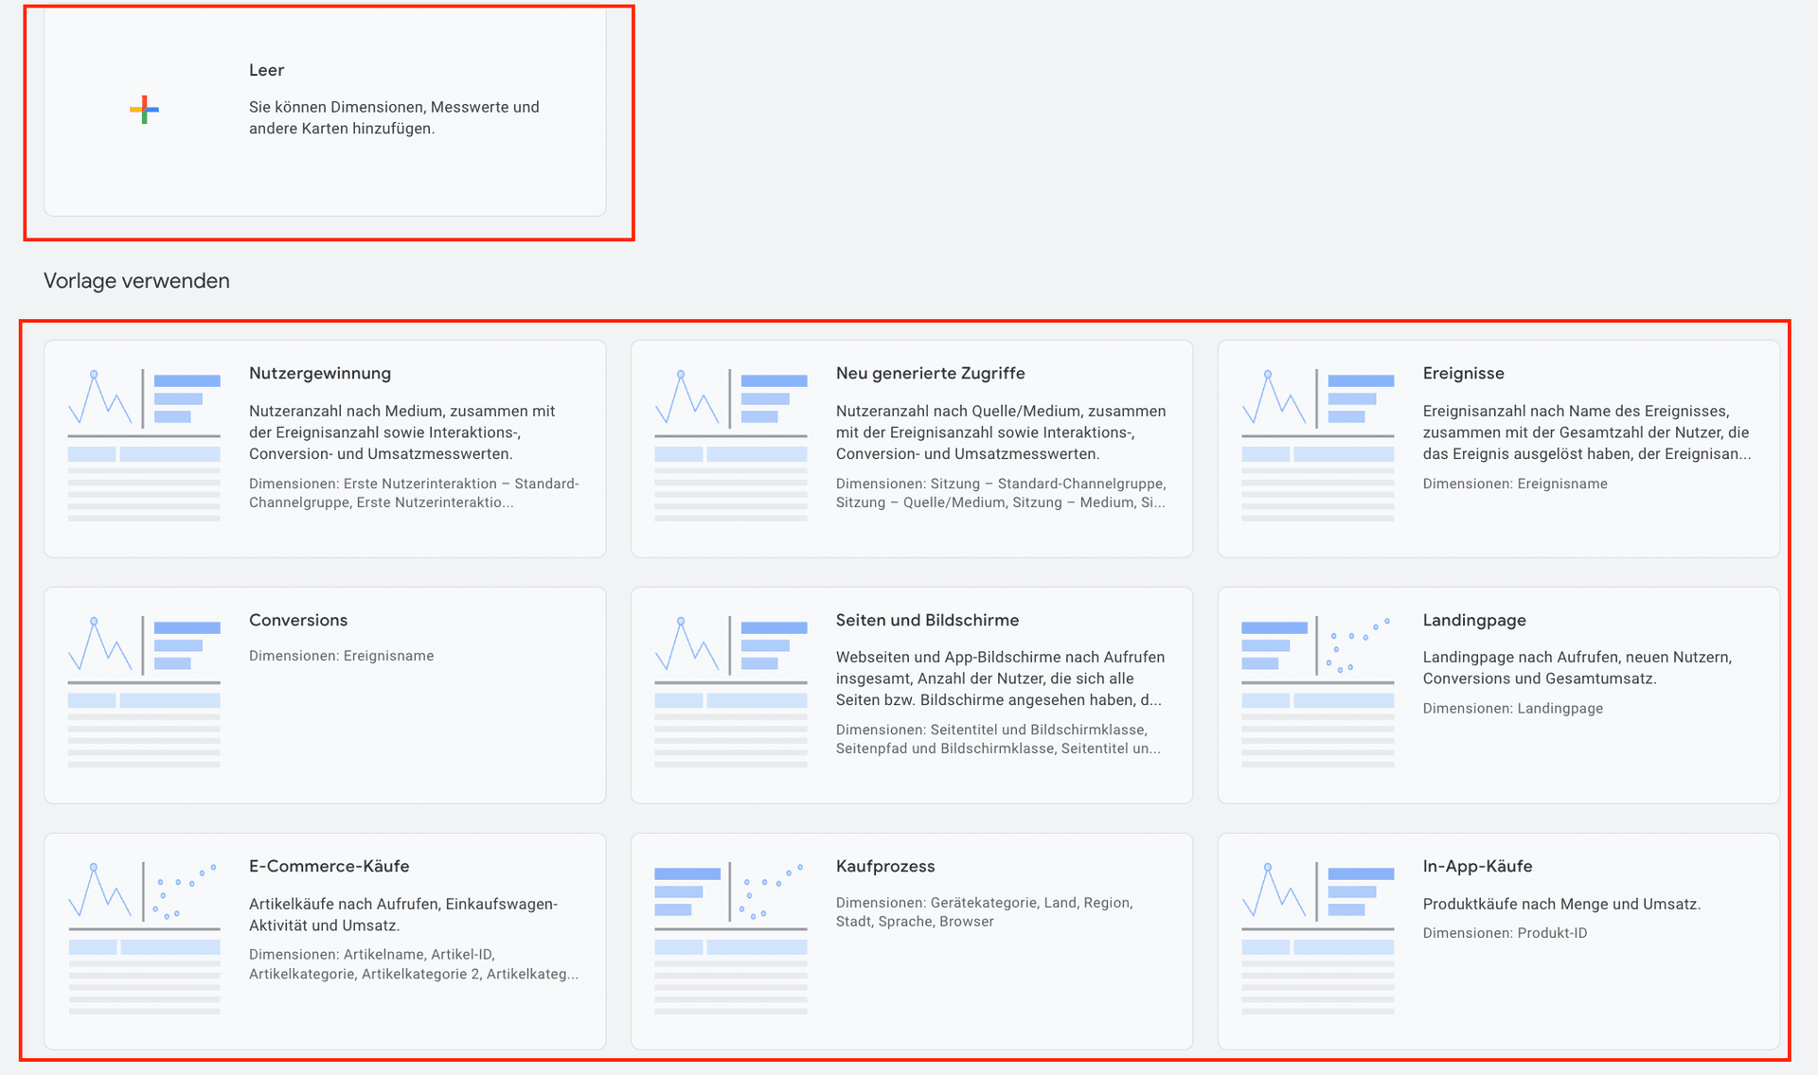Click 'Sie können Dimensionen, Messwerte' description text
1818x1075 pixels.
pos(394,117)
